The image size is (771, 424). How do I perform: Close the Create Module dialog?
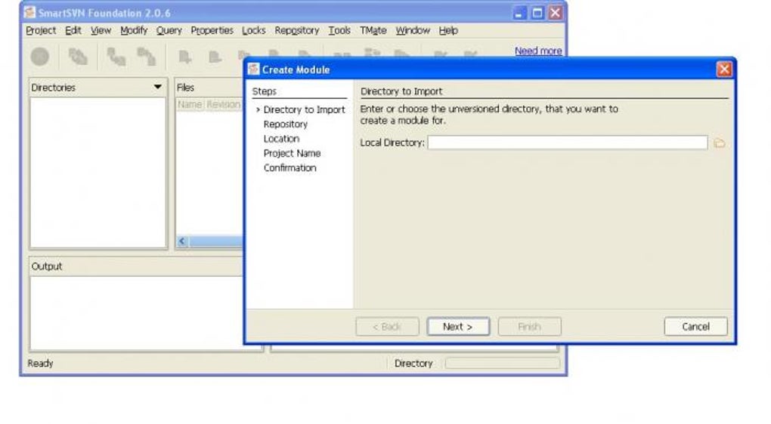[x=724, y=69]
